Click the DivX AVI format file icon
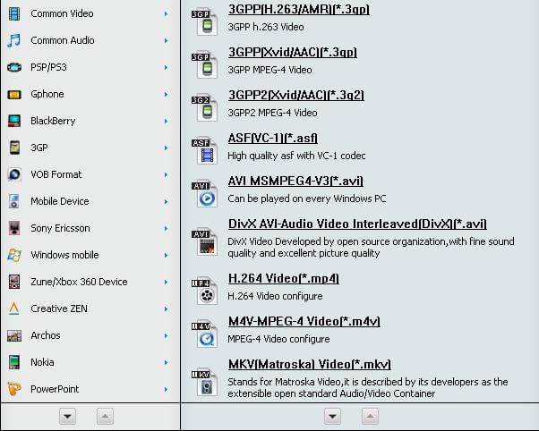The width and height of the screenshot is (539, 431). [205, 243]
